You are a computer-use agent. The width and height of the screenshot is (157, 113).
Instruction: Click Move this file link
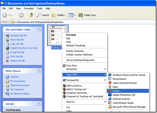tap(17, 40)
